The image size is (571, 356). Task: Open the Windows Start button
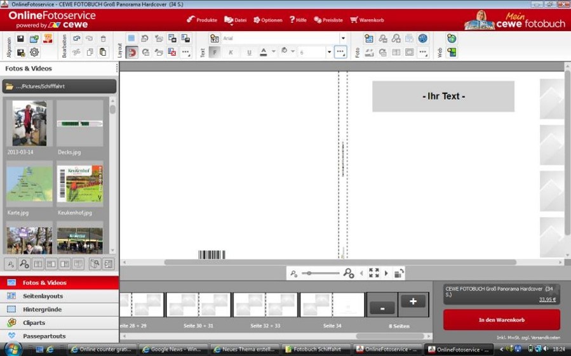coord(12,349)
